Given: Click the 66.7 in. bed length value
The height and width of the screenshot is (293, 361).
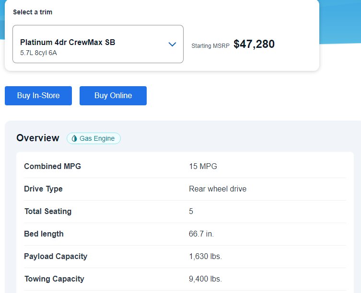Looking at the screenshot, I should tap(201, 234).
